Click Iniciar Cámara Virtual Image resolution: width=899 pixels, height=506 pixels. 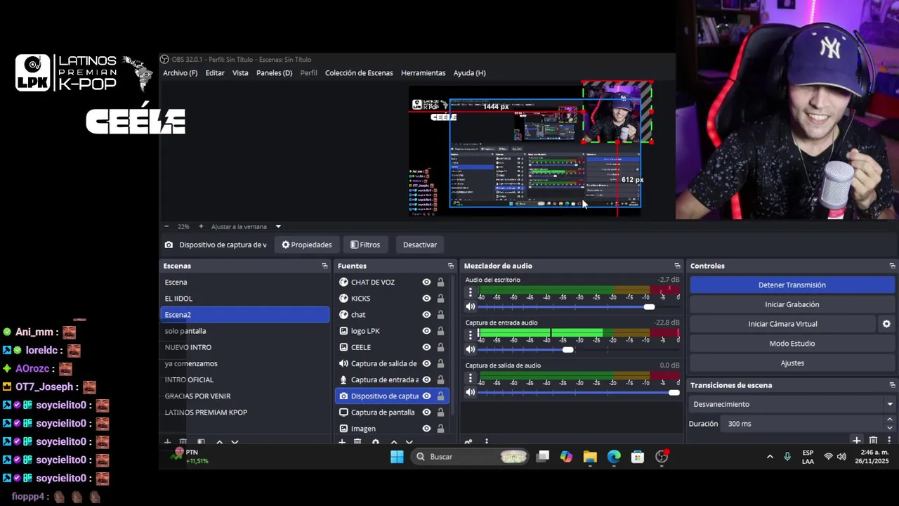click(782, 324)
